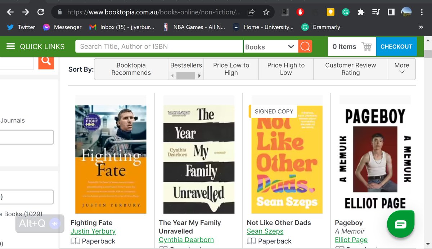Open the Chrome three-dot menu
The image size is (432, 249).
pos(422,12)
